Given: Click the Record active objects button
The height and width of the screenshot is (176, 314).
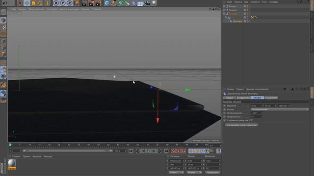Looking at the screenshot, I should (173, 151).
